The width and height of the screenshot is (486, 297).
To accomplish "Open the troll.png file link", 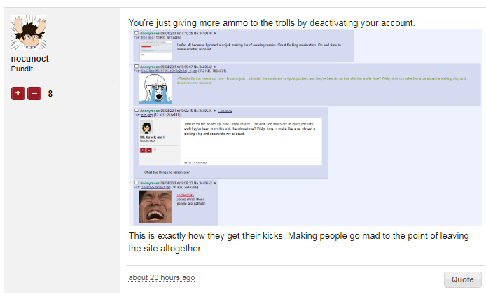I will (x=147, y=38).
